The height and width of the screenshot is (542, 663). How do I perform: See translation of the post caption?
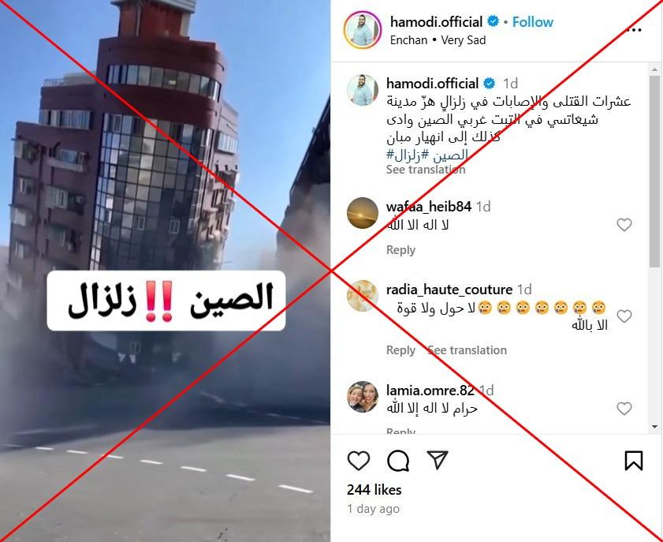click(x=426, y=170)
